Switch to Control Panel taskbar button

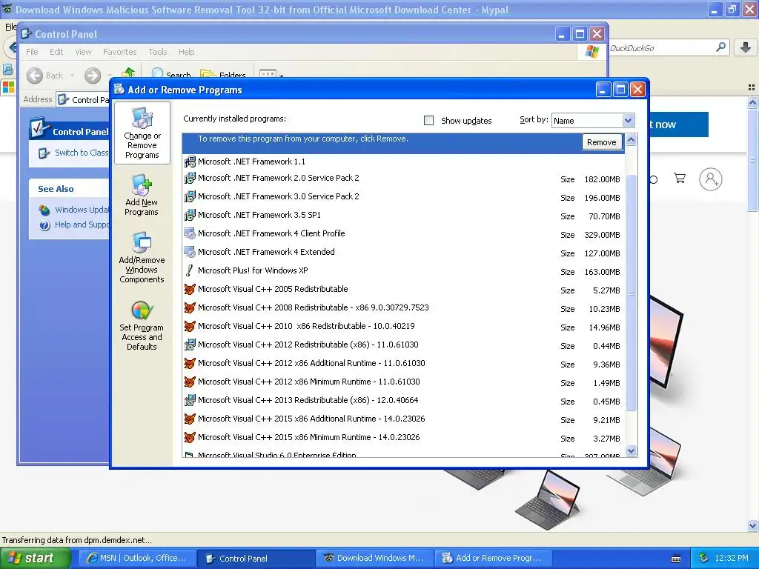click(x=256, y=559)
